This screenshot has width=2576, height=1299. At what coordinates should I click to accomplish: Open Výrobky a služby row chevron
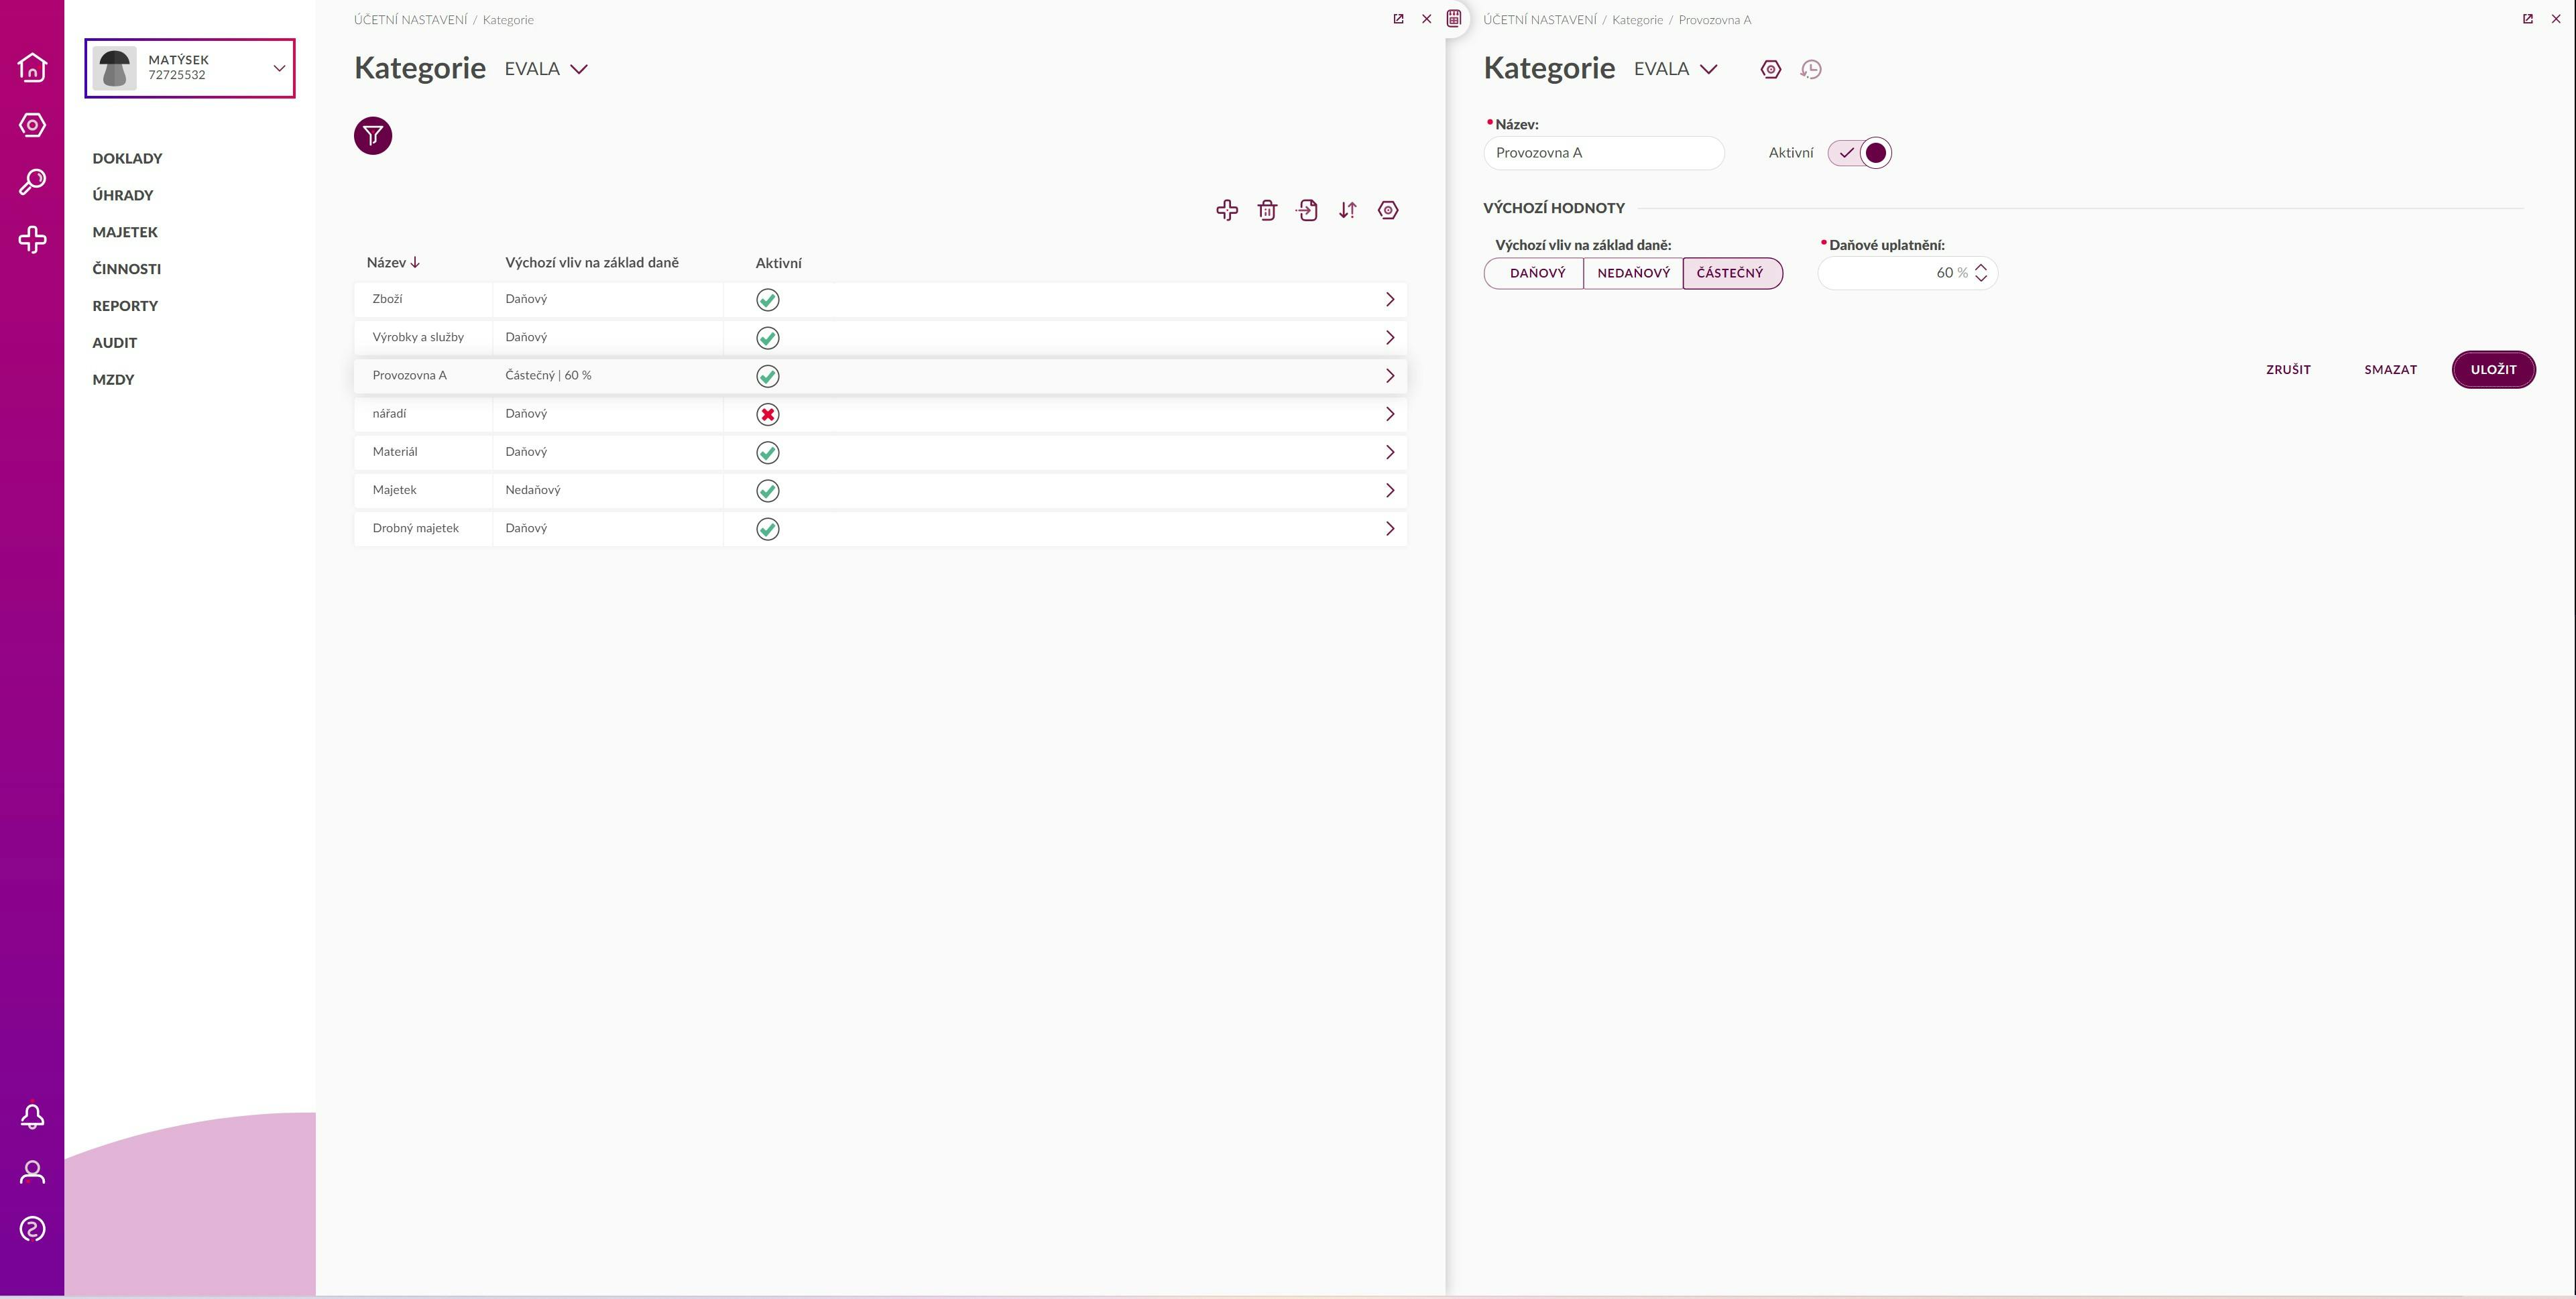1389,337
